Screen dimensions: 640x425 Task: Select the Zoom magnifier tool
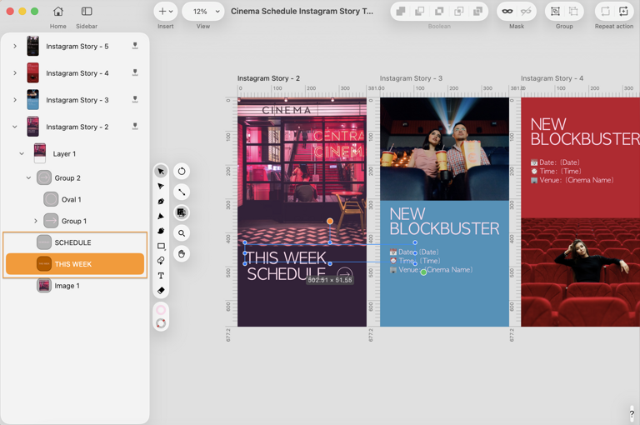[x=182, y=233]
